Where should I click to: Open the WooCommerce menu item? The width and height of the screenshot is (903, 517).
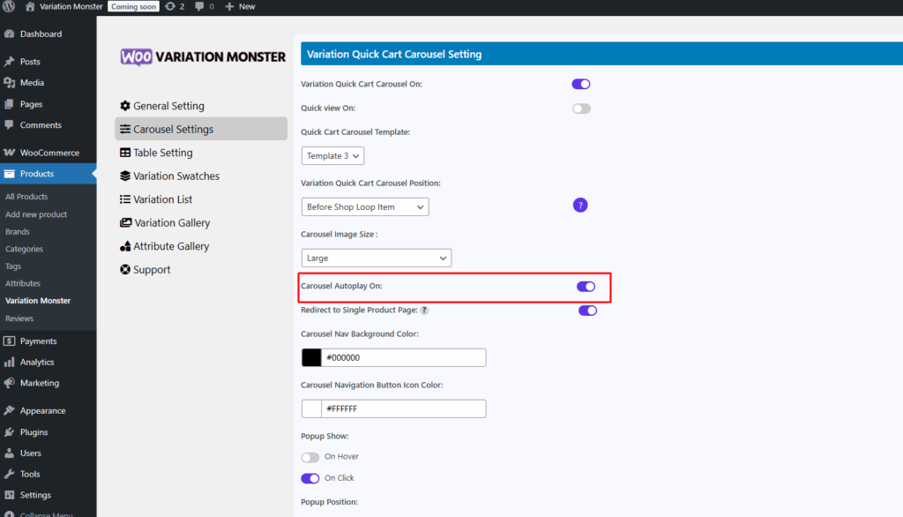[49, 153]
